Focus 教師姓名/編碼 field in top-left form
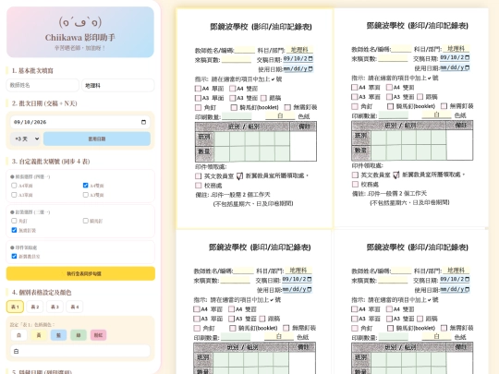The image size is (499, 374). pyautogui.click(x=244, y=50)
